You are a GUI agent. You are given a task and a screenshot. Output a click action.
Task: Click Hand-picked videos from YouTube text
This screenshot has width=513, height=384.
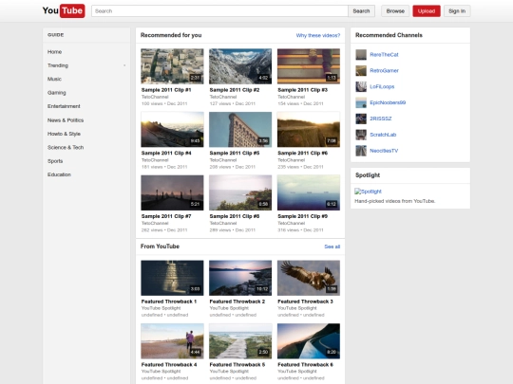[x=395, y=201]
